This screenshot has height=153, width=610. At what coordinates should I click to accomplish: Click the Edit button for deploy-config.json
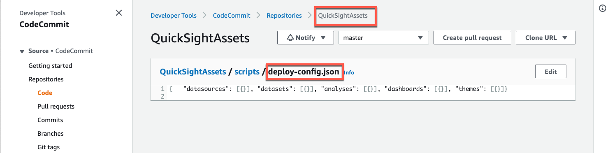point(551,72)
